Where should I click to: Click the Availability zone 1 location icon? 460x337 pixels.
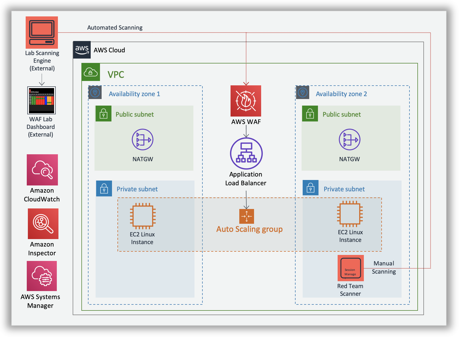pyautogui.click(x=95, y=92)
